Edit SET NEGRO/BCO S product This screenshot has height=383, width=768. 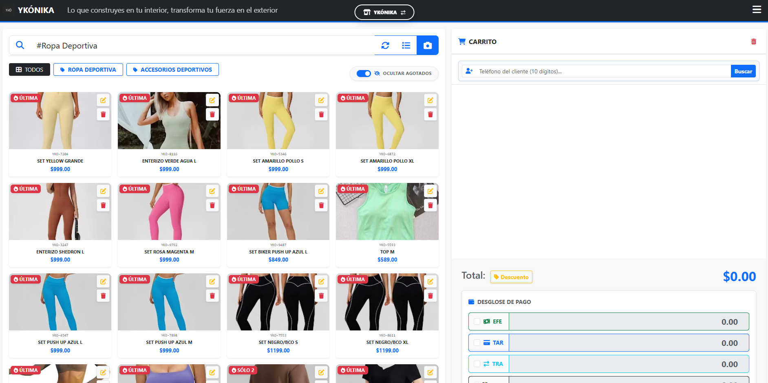321,282
